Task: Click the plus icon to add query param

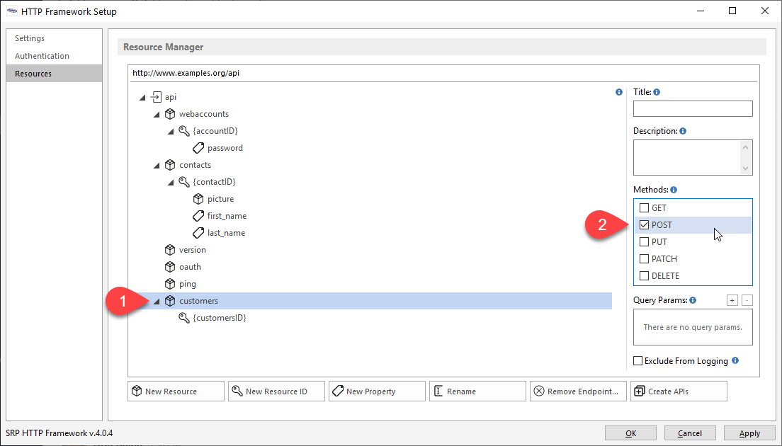Action: [732, 300]
